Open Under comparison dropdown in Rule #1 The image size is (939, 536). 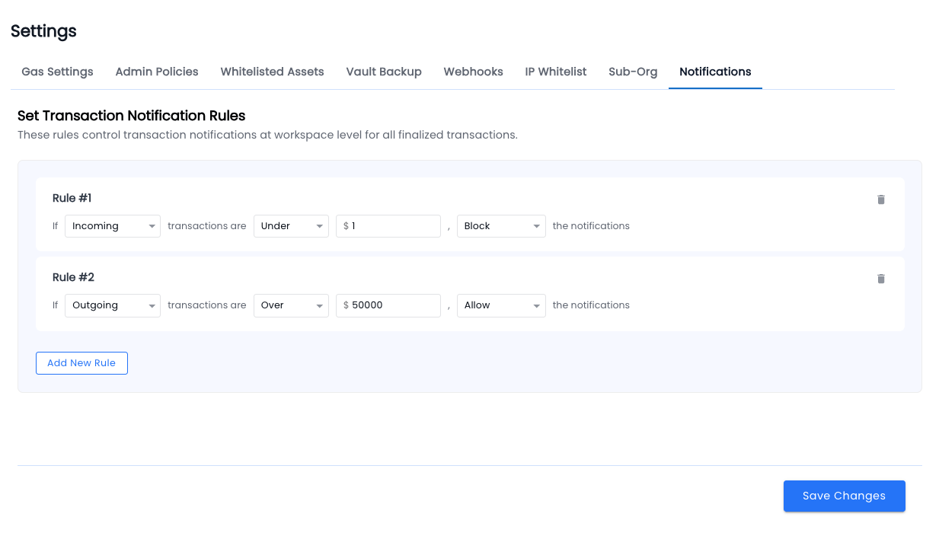point(291,226)
